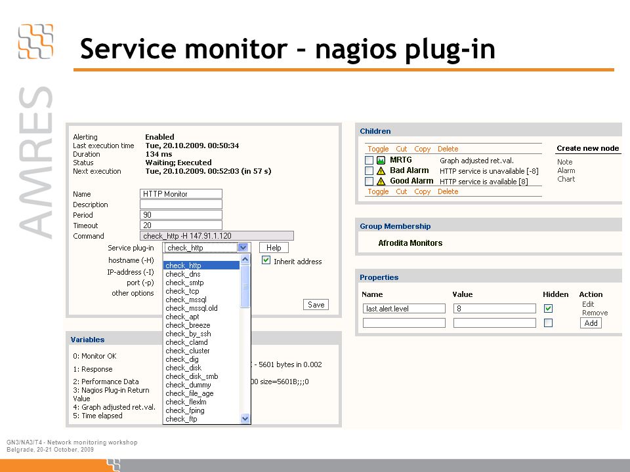The width and height of the screenshot is (630, 472).
Task: Click the bottom Cut link in Children
Action: click(402, 191)
